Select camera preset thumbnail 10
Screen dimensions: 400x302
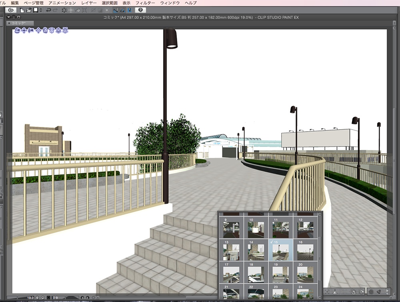(x=256, y=227)
